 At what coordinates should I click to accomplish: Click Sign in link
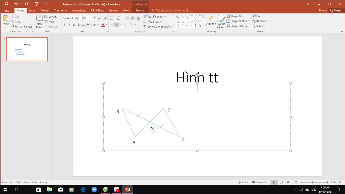(322, 10)
